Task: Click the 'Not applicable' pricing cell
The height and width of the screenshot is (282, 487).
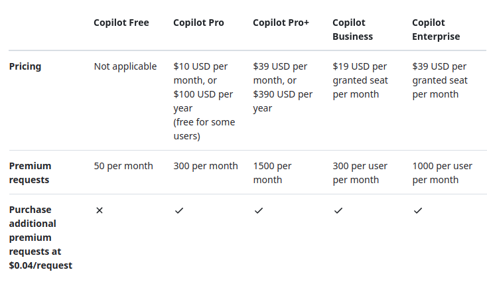Action: point(125,66)
